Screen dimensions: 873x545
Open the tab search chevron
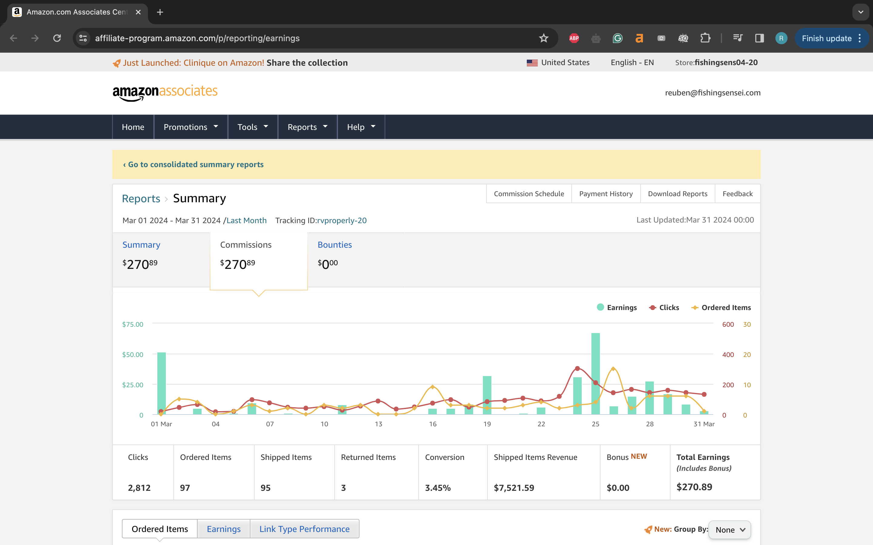tap(861, 12)
